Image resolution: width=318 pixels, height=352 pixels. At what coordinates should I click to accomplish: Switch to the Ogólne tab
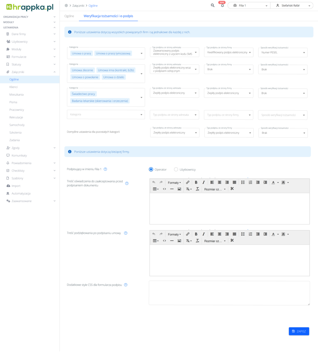point(69,16)
